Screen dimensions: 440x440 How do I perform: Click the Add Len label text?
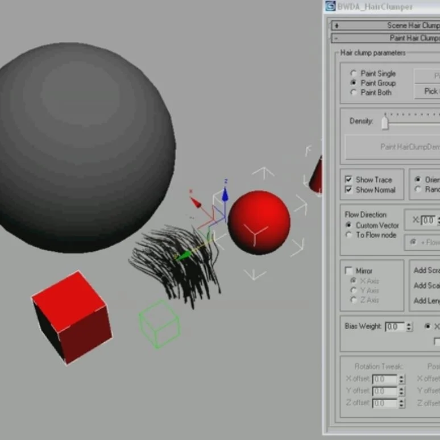[426, 301]
